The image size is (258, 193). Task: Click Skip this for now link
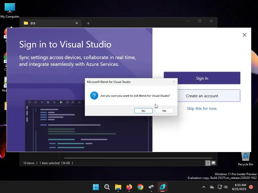click(202, 109)
